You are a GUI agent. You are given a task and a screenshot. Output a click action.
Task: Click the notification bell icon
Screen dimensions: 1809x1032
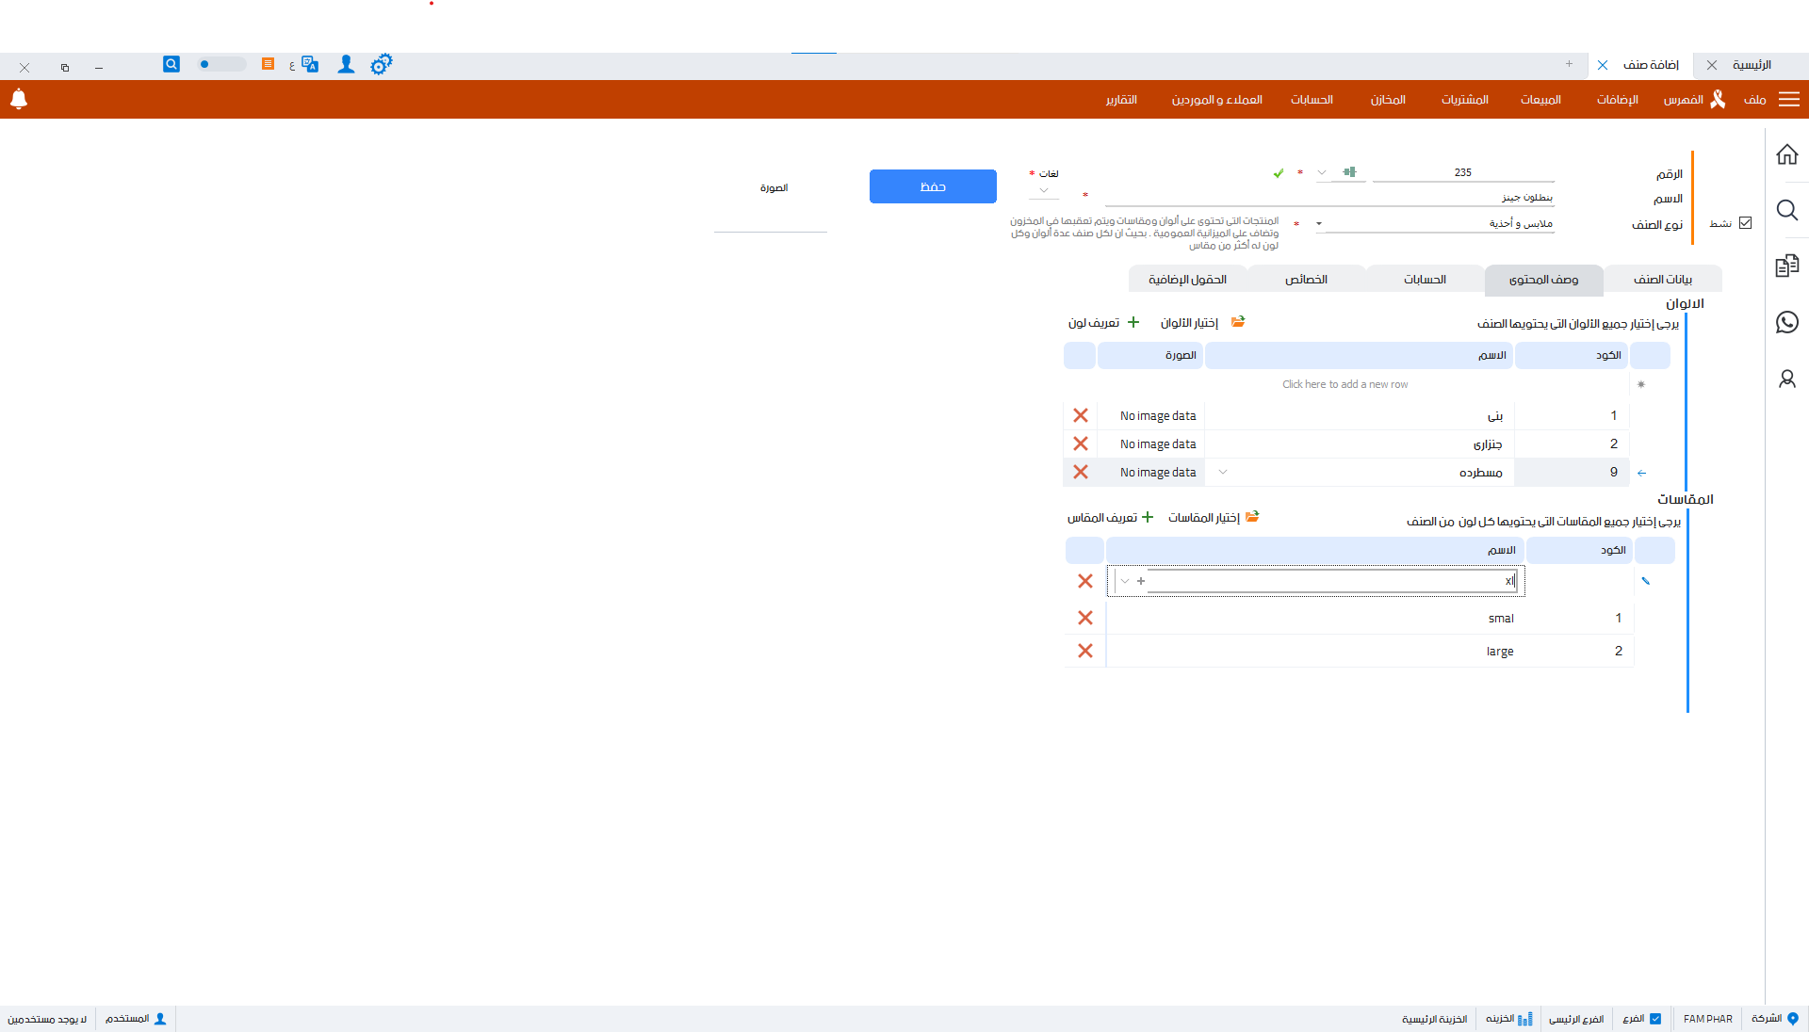click(x=19, y=99)
